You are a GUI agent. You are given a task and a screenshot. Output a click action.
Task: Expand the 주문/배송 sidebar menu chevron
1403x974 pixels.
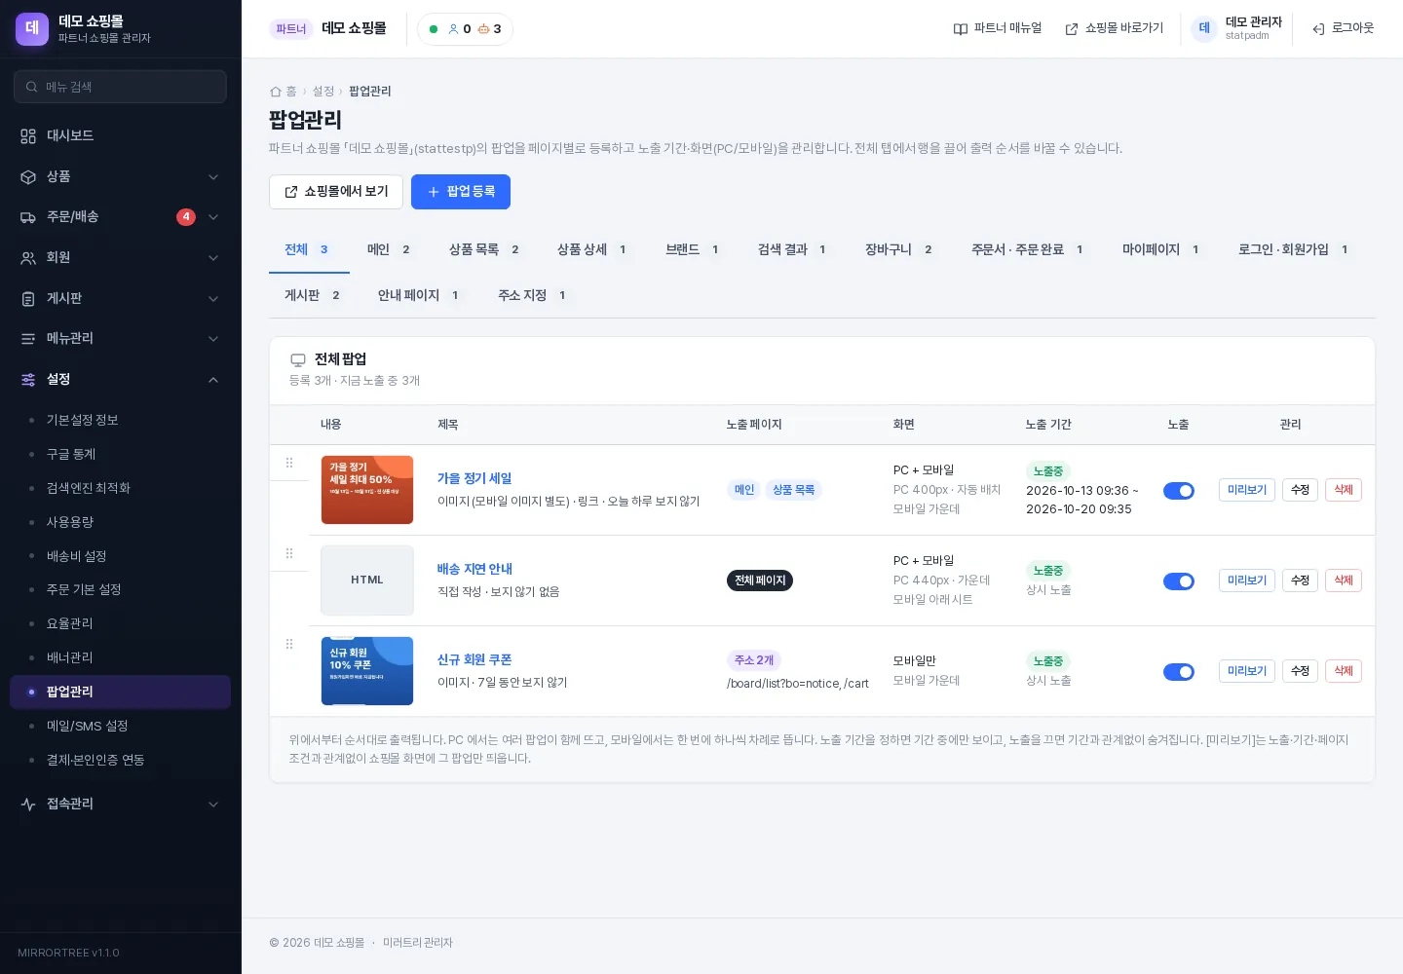pos(213,217)
